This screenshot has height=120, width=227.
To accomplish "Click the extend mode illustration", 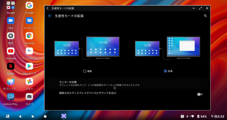I will pos(167,48).
